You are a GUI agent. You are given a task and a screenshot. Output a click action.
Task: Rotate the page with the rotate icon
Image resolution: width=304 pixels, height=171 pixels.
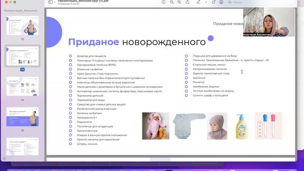(x=213, y=2)
